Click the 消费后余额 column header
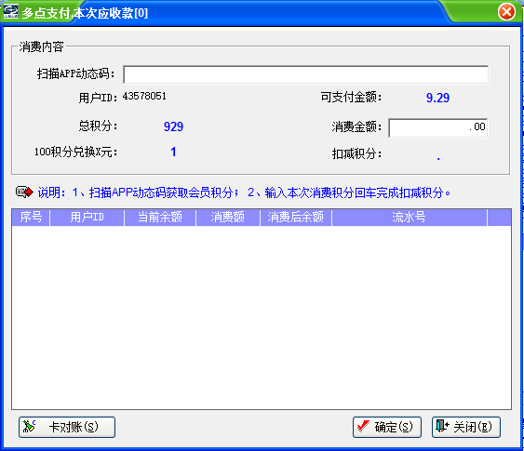This screenshot has height=451, width=524. pos(296,218)
